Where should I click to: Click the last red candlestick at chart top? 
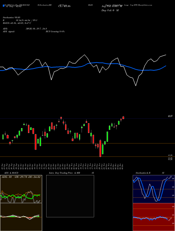point(123,118)
